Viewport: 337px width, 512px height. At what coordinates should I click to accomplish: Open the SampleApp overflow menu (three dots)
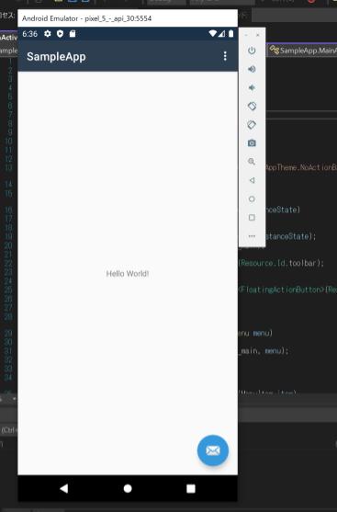225,56
